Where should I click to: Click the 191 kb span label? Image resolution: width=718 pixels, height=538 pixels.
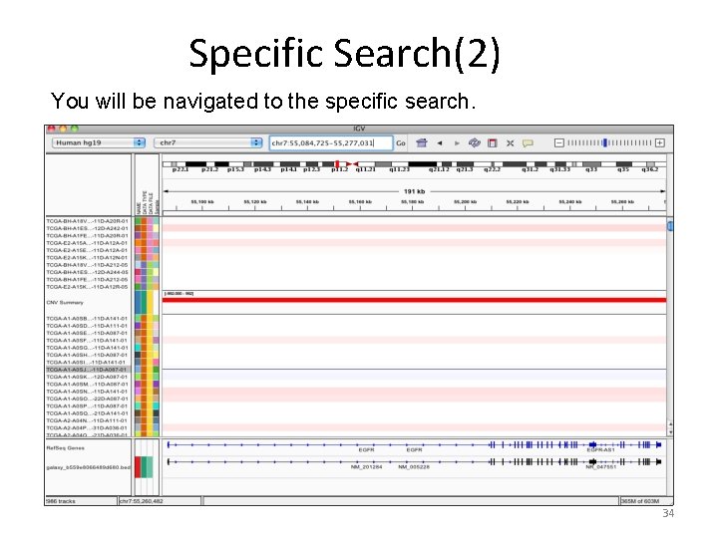[x=415, y=191]
